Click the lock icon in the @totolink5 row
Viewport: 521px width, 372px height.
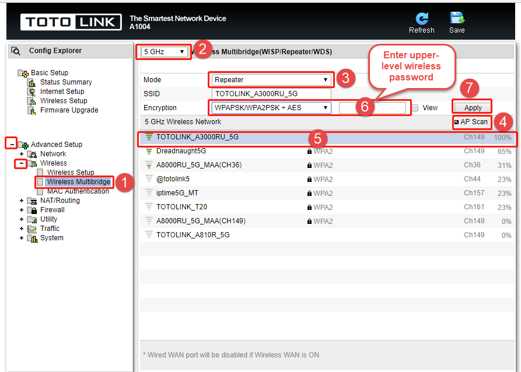pyautogui.click(x=309, y=180)
